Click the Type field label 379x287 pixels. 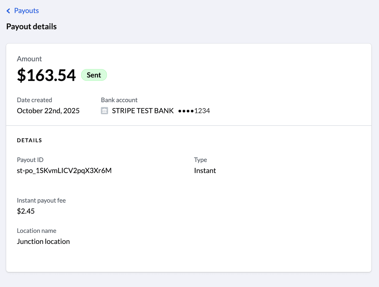coord(200,160)
